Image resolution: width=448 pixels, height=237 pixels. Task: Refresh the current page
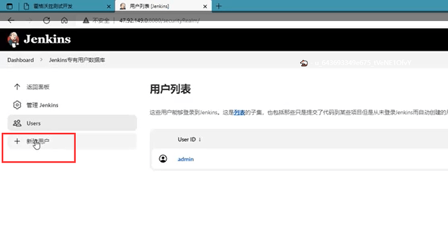[46, 20]
